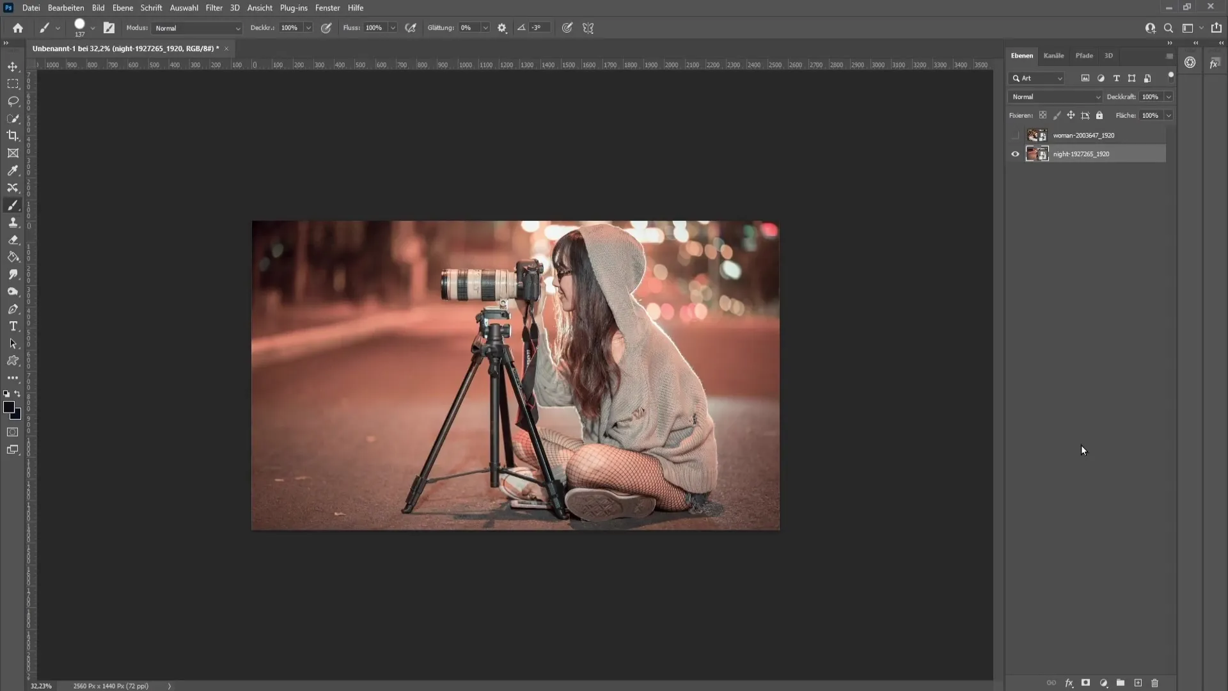The width and height of the screenshot is (1228, 691).
Task: Select the Brush tool in toolbar
Action: [x=13, y=205]
